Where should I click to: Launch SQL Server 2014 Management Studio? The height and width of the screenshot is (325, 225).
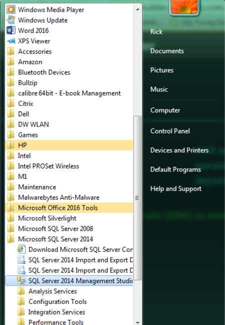click(x=69, y=280)
